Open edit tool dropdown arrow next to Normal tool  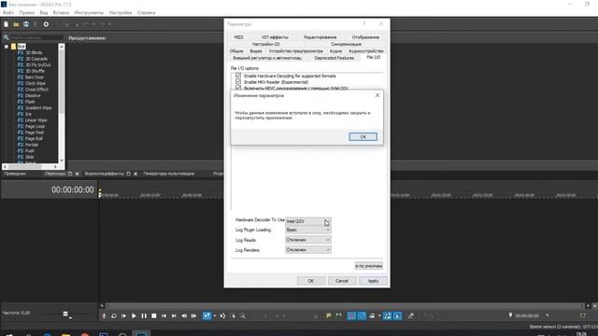pos(215,315)
